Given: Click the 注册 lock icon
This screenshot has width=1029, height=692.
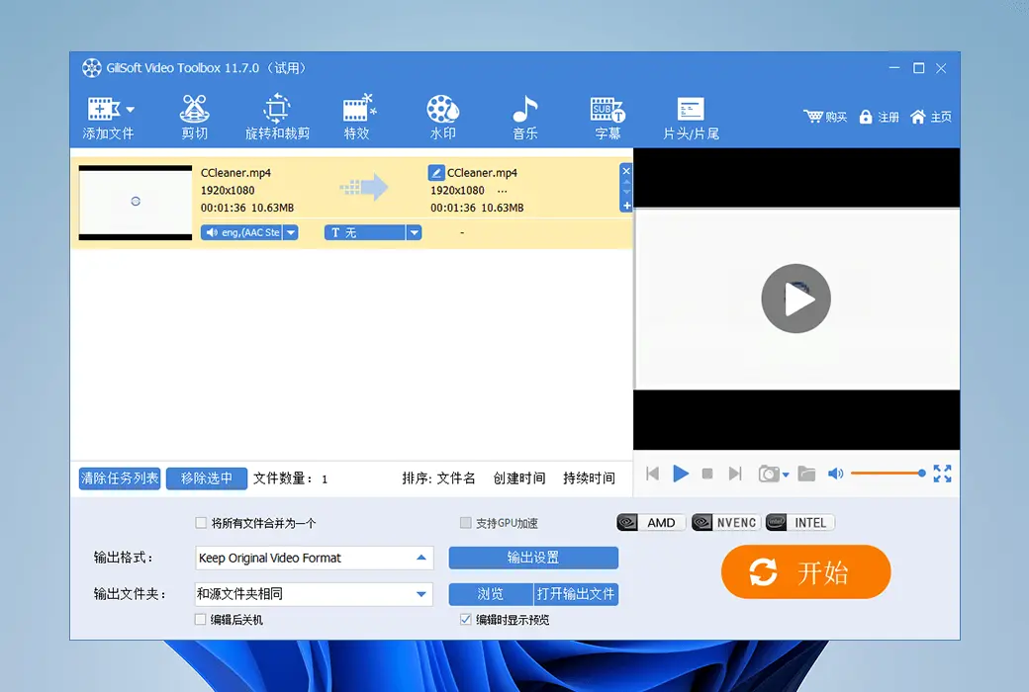Looking at the screenshot, I should click(x=866, y=117).
